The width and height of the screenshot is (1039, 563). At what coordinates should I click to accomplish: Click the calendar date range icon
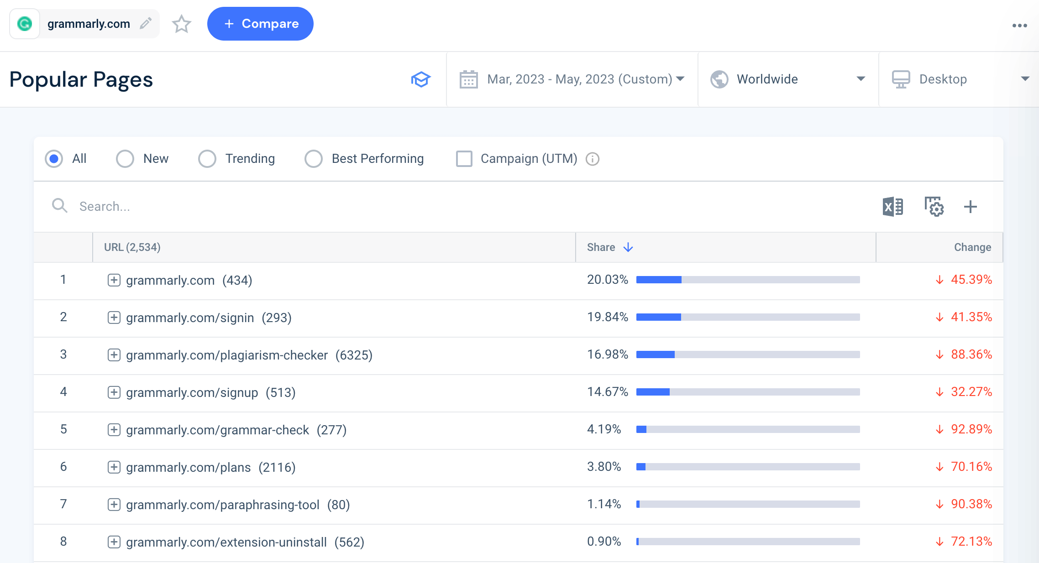click(468, 79)
